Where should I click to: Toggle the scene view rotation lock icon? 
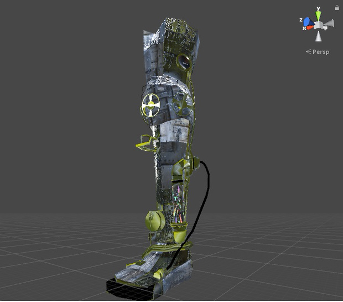point(337,8)
